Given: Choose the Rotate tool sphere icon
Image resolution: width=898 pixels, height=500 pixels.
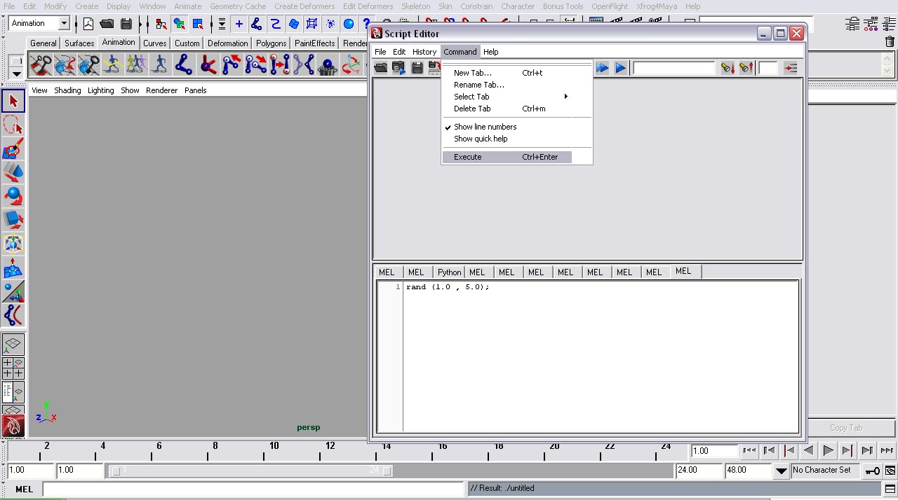Looking at the screenshot, I should [13, 196].
